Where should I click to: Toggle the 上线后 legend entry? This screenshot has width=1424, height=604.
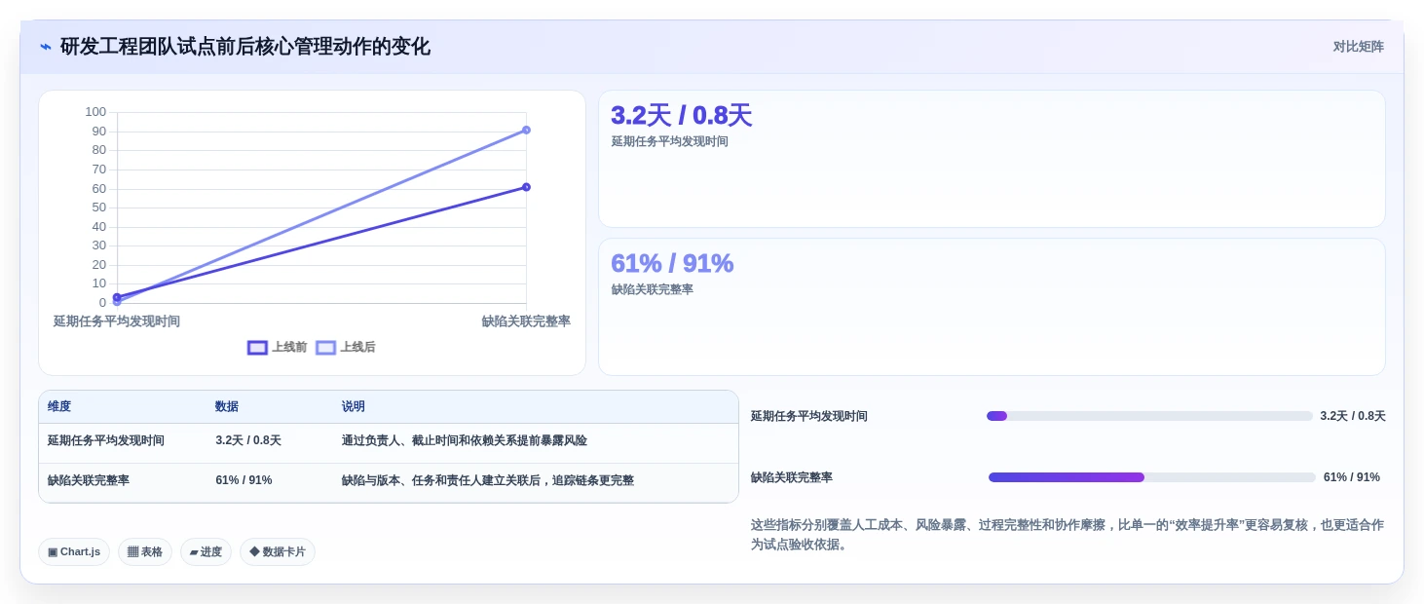[346, 347]
